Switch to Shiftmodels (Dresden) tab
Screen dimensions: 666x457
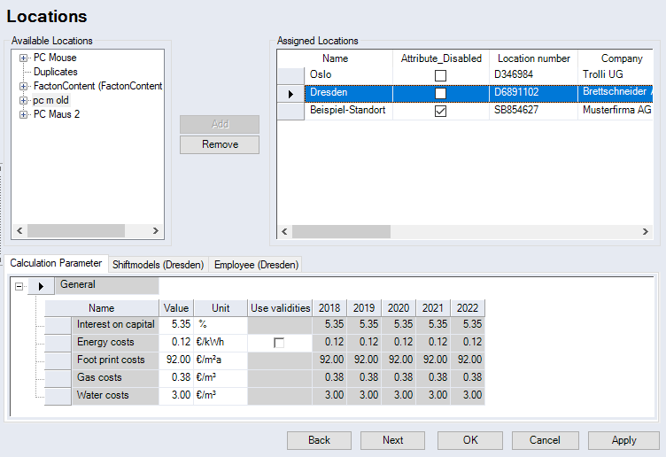159,265
